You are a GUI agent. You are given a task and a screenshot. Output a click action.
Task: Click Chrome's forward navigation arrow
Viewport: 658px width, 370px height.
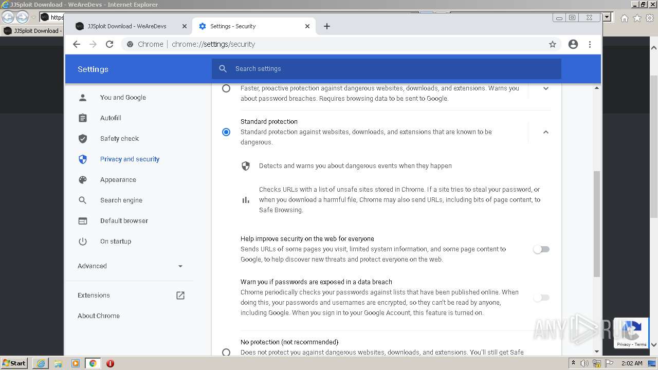click(x=93, y=44)
